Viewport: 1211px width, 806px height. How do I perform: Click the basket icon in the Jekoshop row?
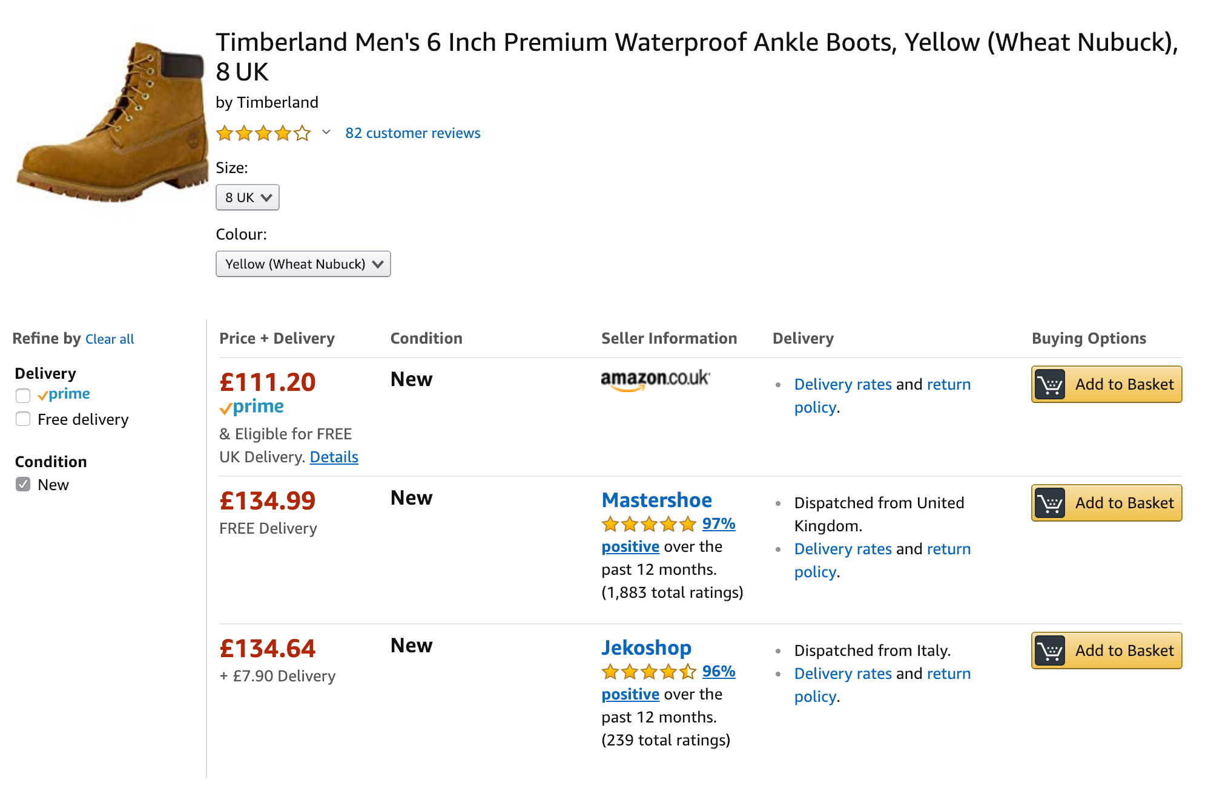pyautogui.click(x=1050, y=651)
